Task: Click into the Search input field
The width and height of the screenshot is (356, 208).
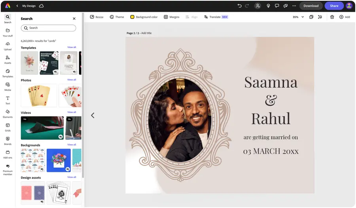Action: pyautogui.click(x=48, y=28)
